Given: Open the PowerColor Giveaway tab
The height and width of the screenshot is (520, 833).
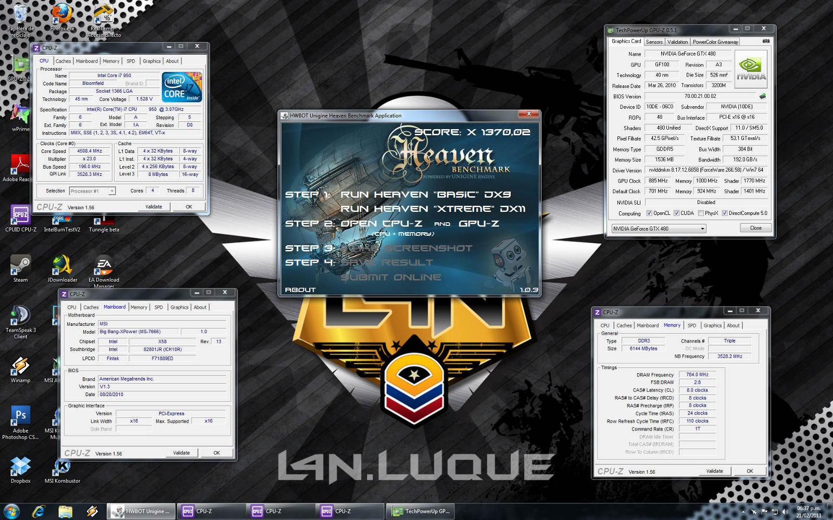Looking at the screenshot, I should (x=715, y=42).
